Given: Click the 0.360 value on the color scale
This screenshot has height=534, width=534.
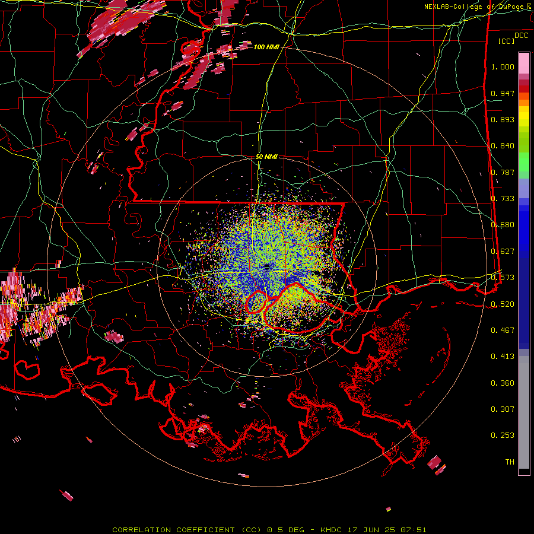Looking at the screenshot, I should (503, 383).
